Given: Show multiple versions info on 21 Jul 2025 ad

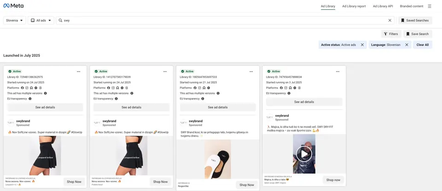Looking at the screenshot, I should [218, 93].
